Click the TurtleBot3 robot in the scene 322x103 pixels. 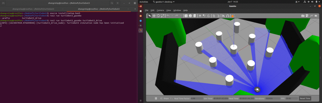(257, 89)
